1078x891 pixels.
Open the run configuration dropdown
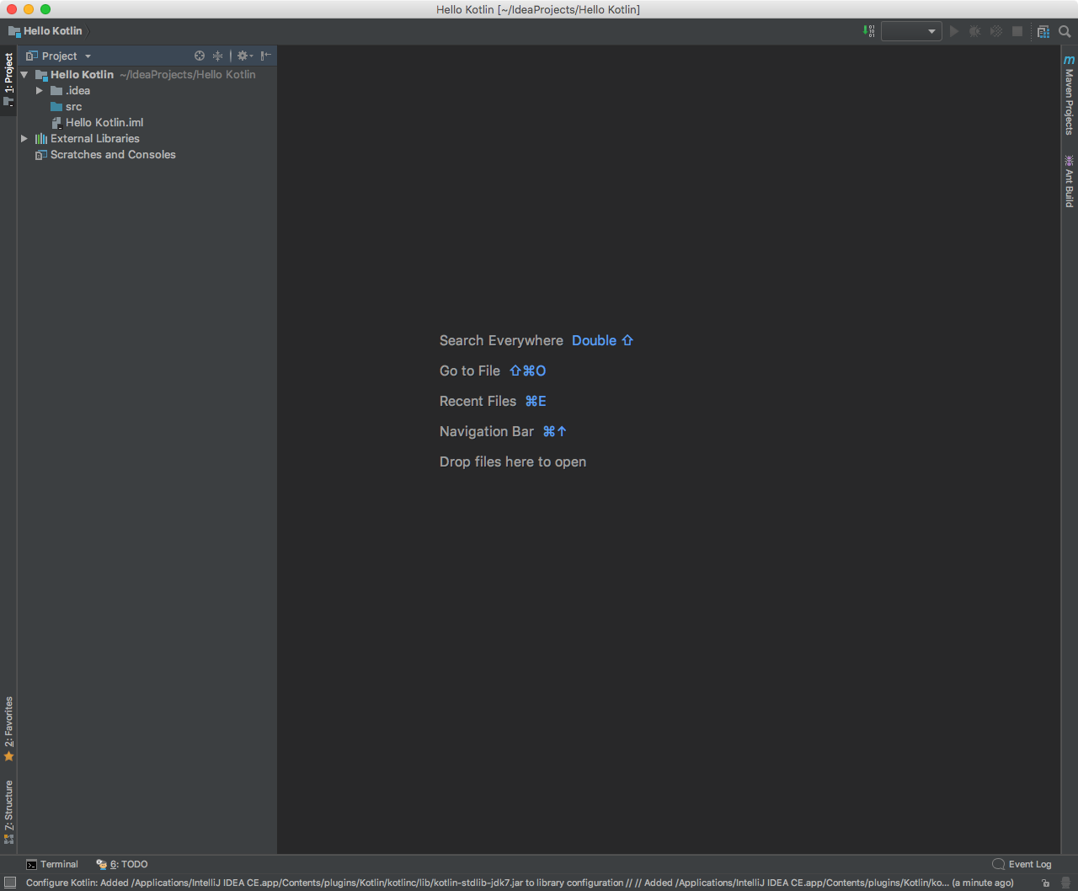(x=911, y=31)
